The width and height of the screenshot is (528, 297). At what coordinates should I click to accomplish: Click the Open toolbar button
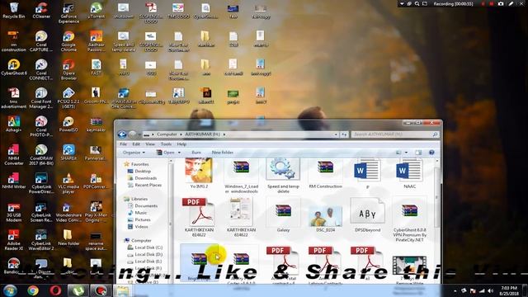tap(166, 153)
